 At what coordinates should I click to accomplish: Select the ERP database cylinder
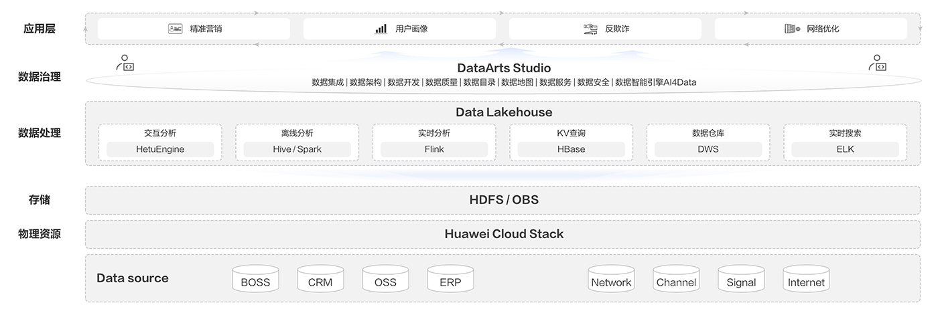[450, 278]
